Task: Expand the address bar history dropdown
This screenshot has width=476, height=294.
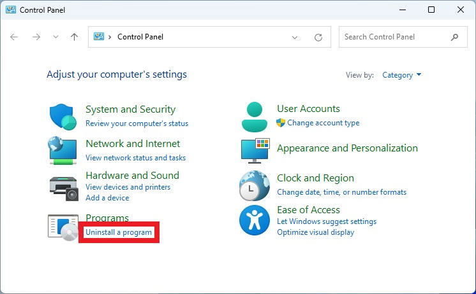Action: 294,38
